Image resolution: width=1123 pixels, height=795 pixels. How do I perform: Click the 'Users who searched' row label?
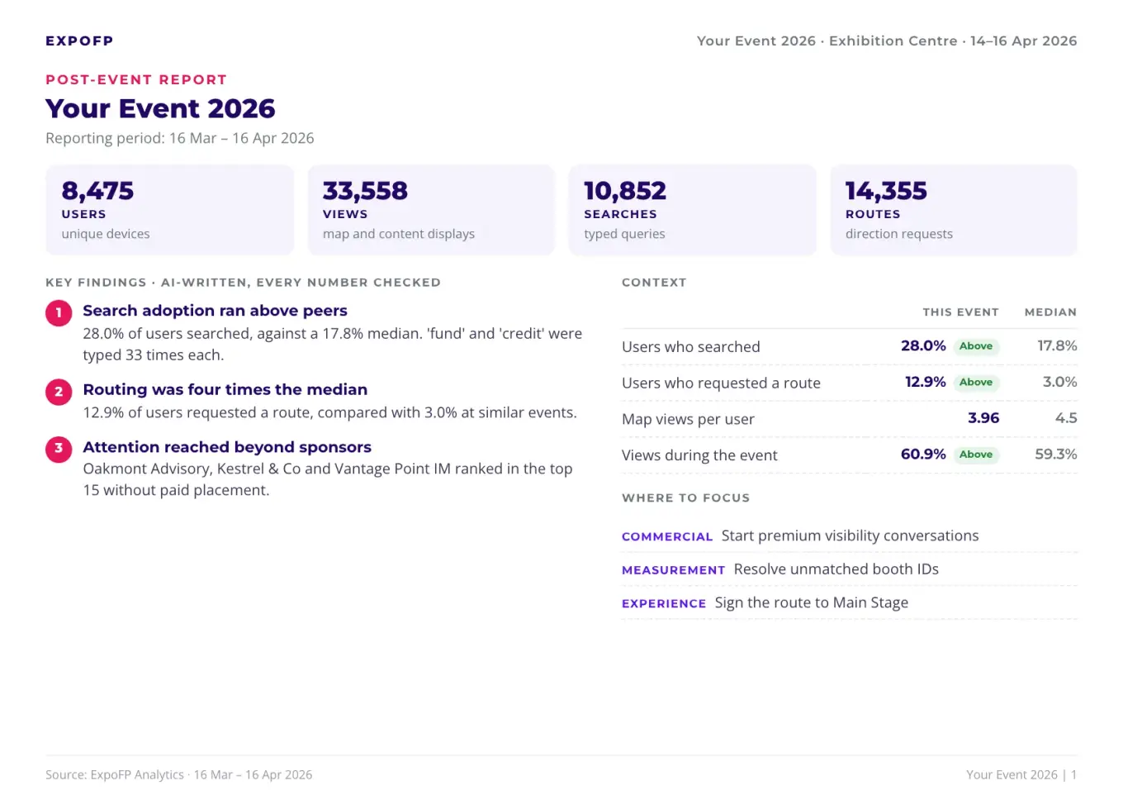tap(691, 347)
